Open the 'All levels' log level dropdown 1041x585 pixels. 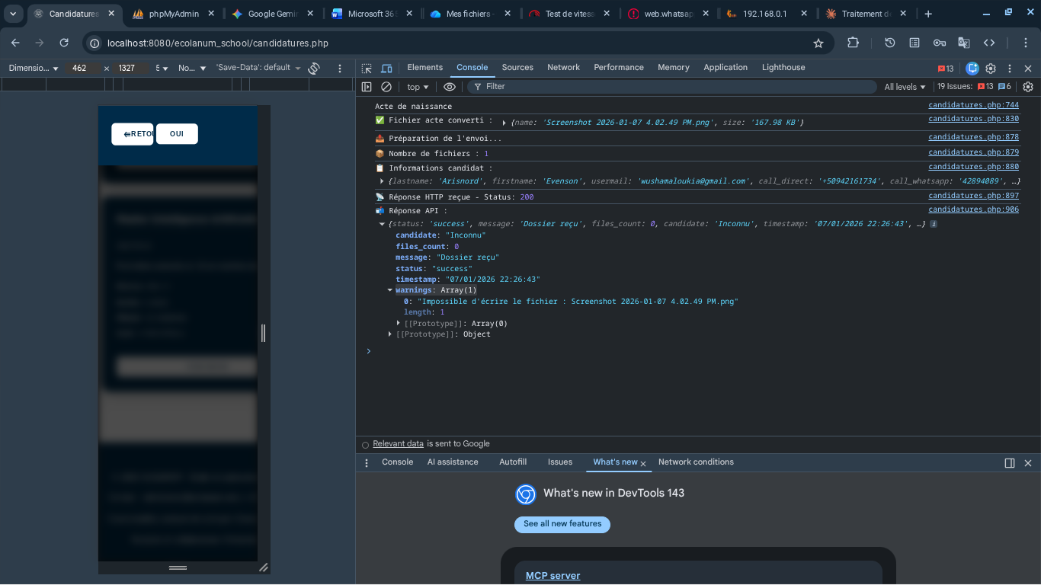pos(905,87)
